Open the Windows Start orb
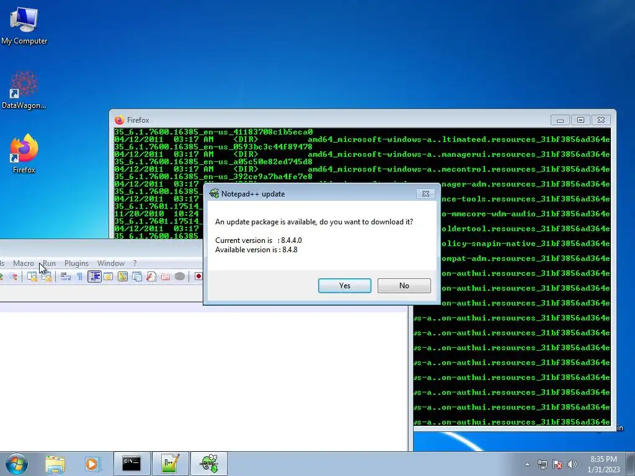Viewport: 635px width, 476px height. tap(17, 464)
